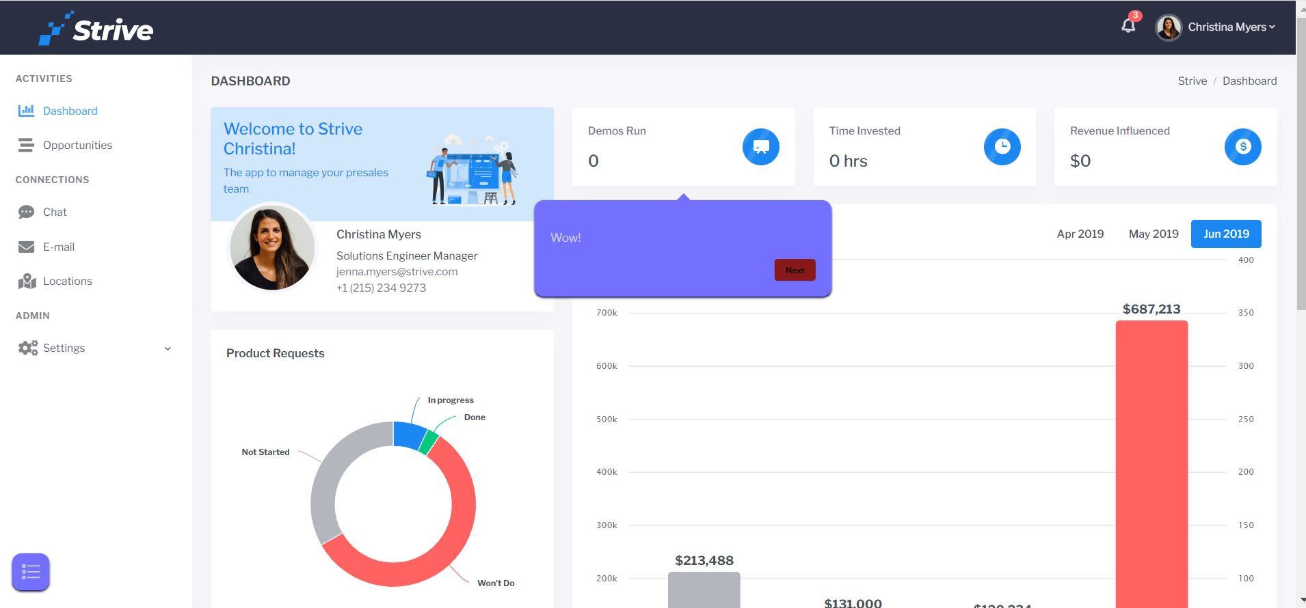This screenshot has width=1306, height=608.
Task: Open Locations from the sidebar
Action: (67, 281)
